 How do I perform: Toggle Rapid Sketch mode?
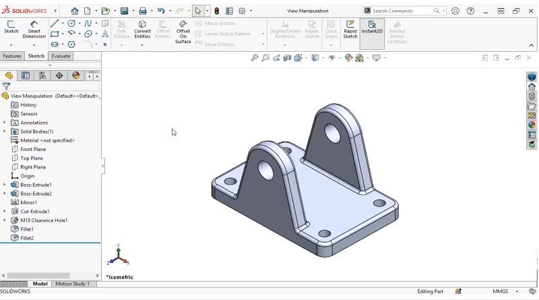coord(350,30)
